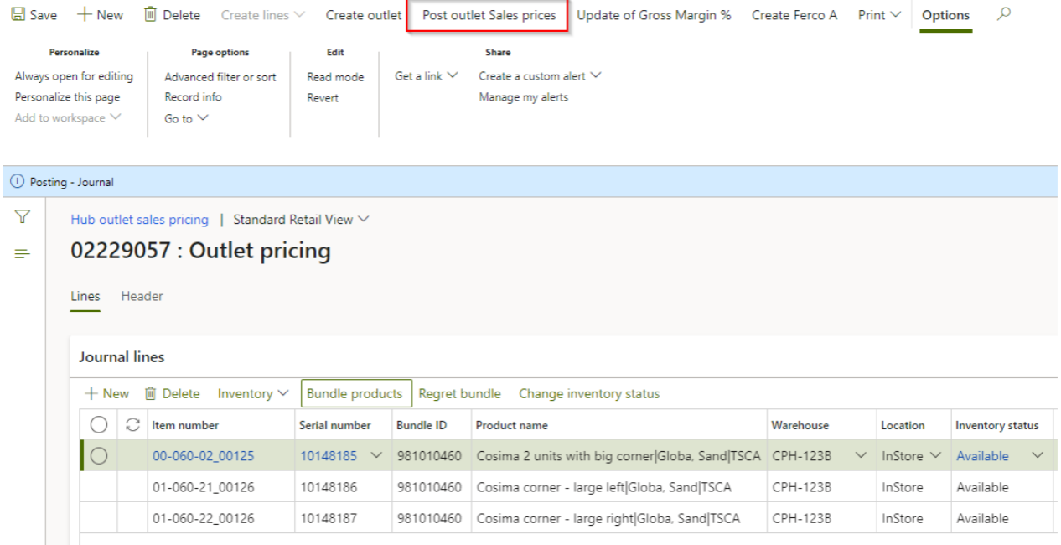Screen dimensions: 1061x545
Task: Click the trash Delete icon in Journal lines
Action: (151, 393)
